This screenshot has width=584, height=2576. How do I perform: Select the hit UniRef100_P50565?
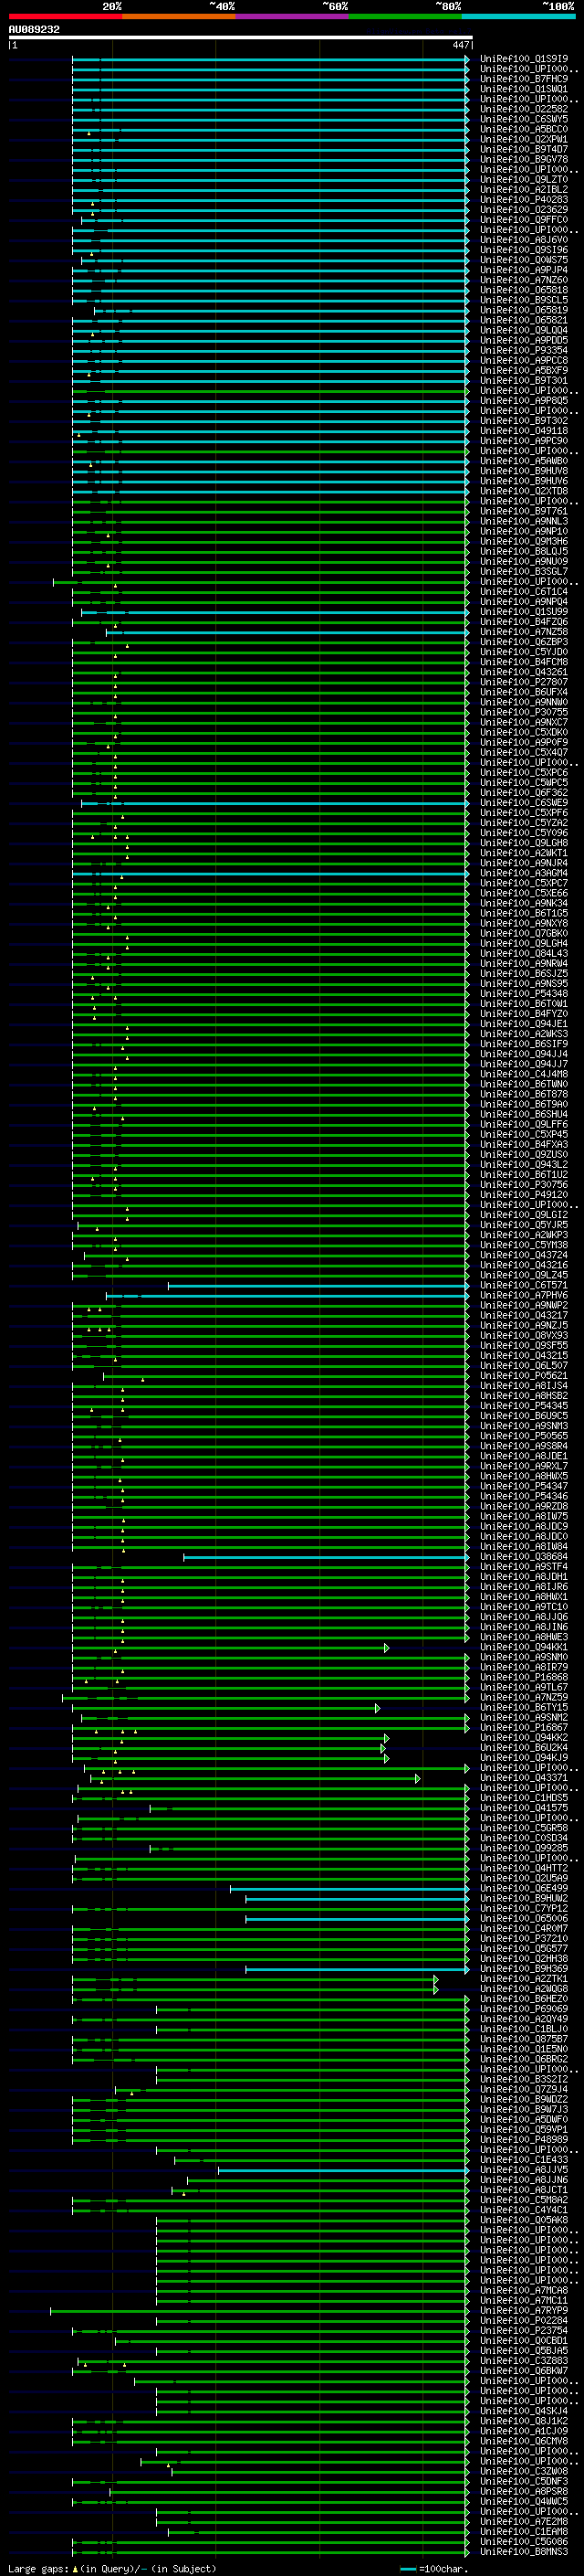pyautogui.click(x=524, y=1436)
